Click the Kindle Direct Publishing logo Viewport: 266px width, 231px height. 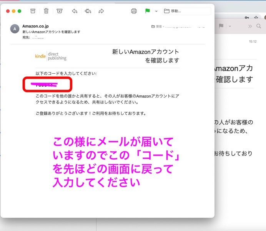(51, 56)
